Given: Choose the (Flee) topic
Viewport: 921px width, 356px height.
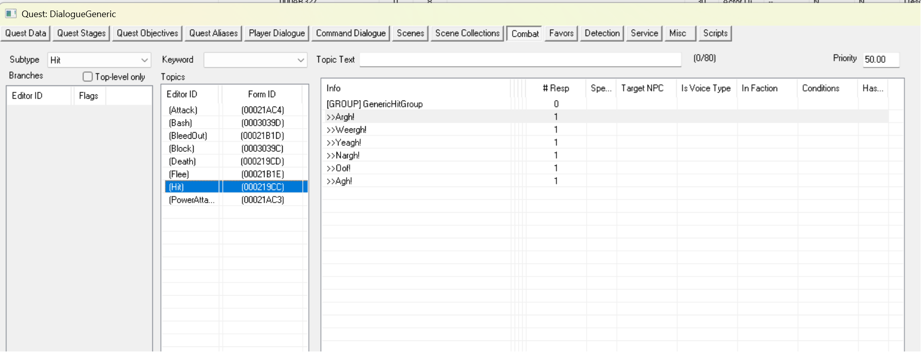Looking at the screenshot, I should point(179,174).
